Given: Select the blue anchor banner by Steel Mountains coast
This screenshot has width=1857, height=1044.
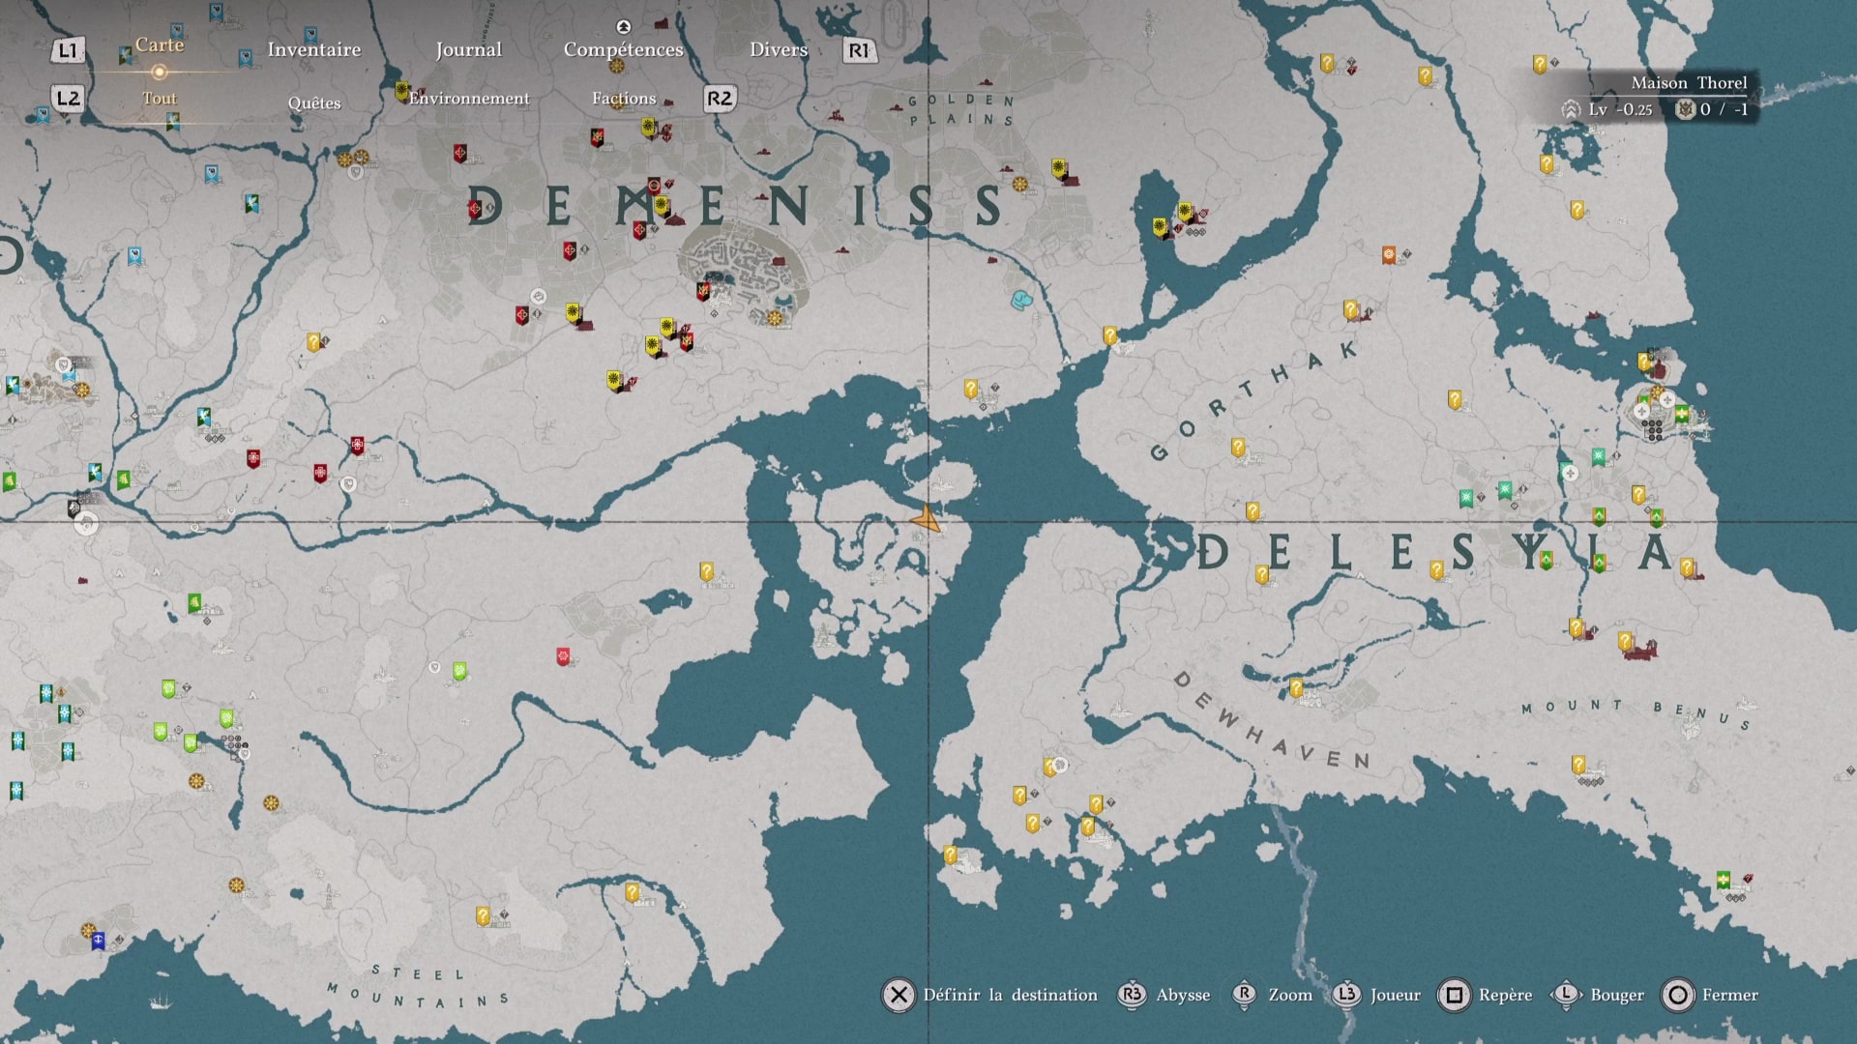Looking at the screenshot, I should [x=98, y=941].
